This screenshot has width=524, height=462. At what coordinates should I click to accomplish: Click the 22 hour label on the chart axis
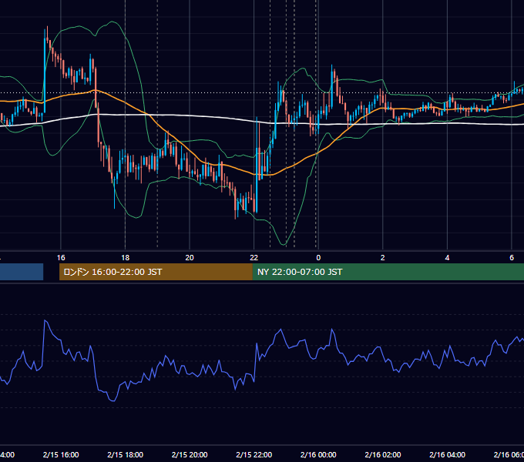click(254, 258)
